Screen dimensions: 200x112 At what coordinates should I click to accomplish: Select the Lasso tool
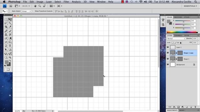pyautogui.click(x=6, y=23)
